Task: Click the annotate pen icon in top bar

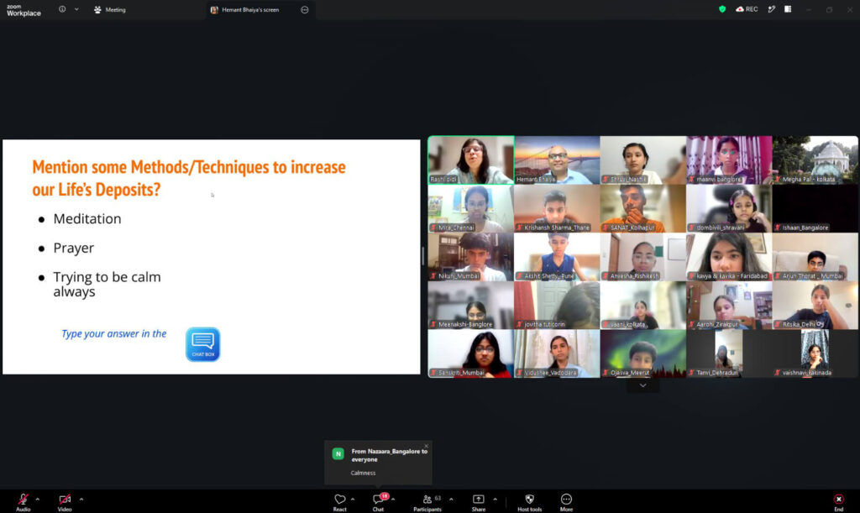Action: (771, 9)
